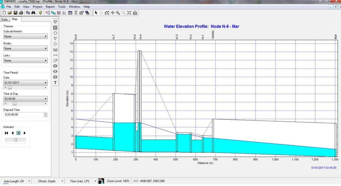
Task: Expand the Subcatchments theme dropdown
Action: [45, 37]
